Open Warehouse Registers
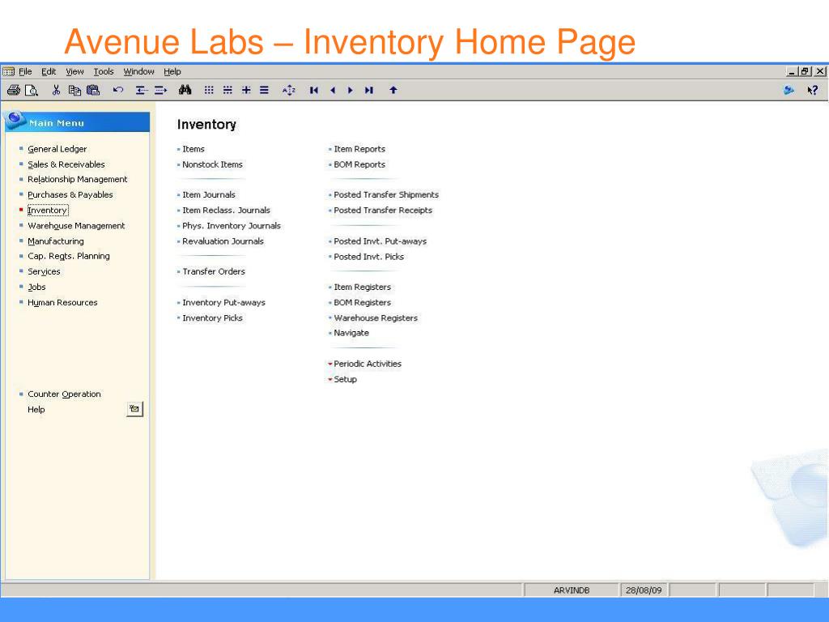 376,317
